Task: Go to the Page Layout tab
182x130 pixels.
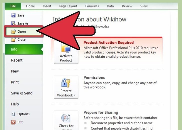Action: [68, 6]
